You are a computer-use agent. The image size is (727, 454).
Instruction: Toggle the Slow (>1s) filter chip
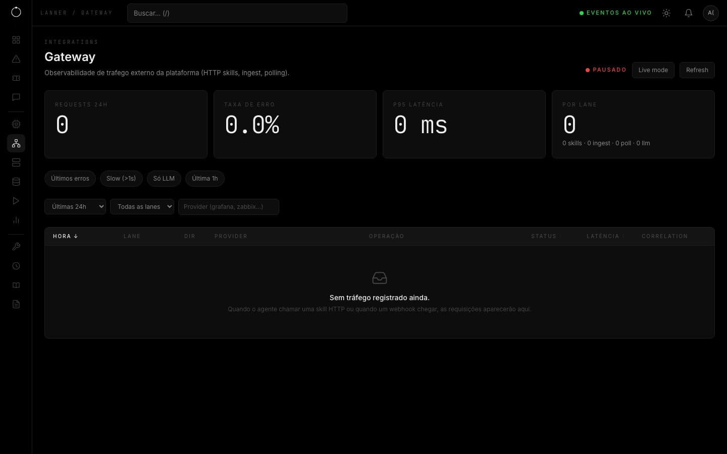coord(121,179)
